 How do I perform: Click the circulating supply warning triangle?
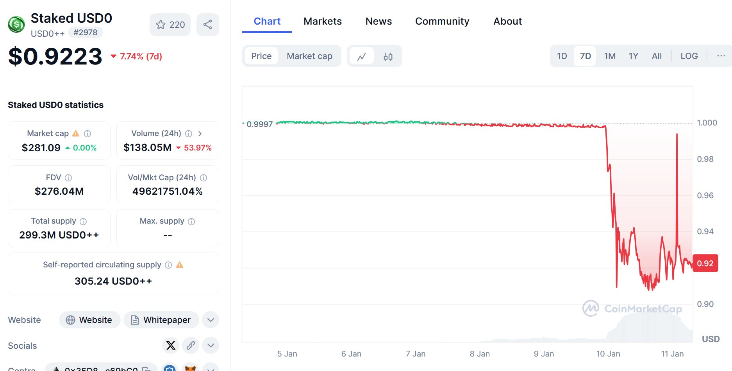point(180,265)
